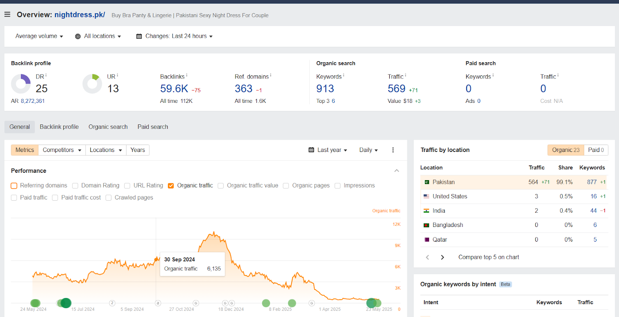Click the Backlinks info icon
This screenshot has height=317, width=619.
coord(186,75)
